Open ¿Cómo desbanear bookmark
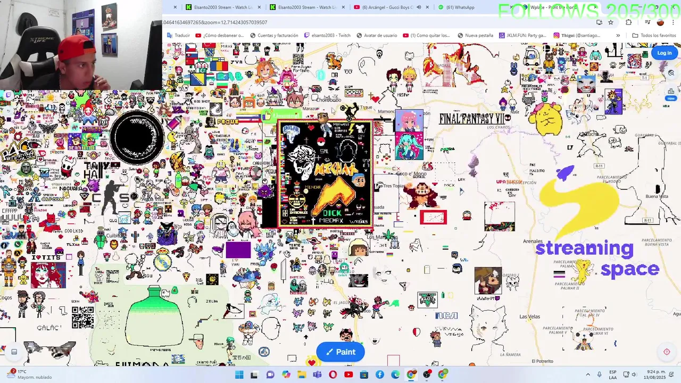The height and width of the screenshot is (383, 681). [219, 36]
